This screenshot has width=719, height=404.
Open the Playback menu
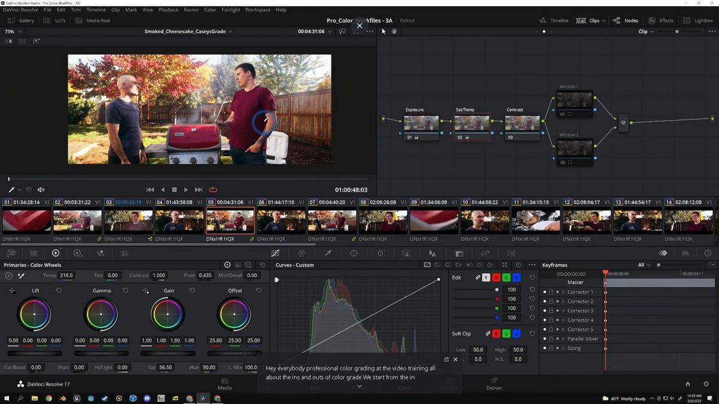tap(168, 10)
